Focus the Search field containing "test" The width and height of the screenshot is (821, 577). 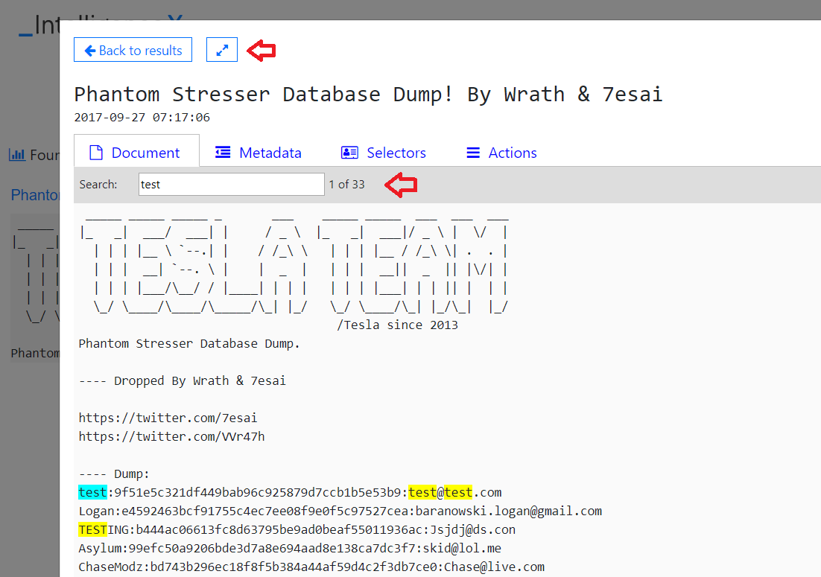(231, 185)
